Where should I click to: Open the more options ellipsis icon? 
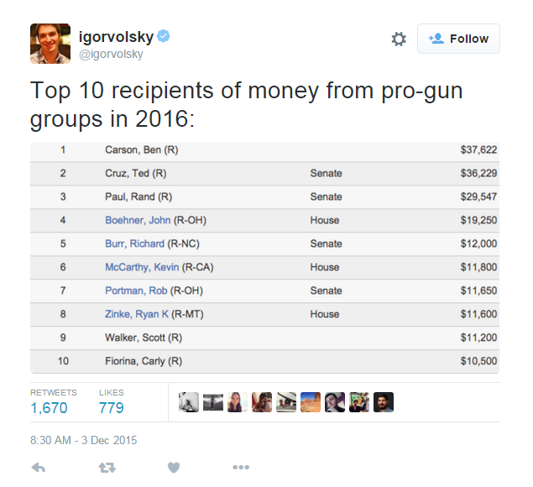pos(241,468)
